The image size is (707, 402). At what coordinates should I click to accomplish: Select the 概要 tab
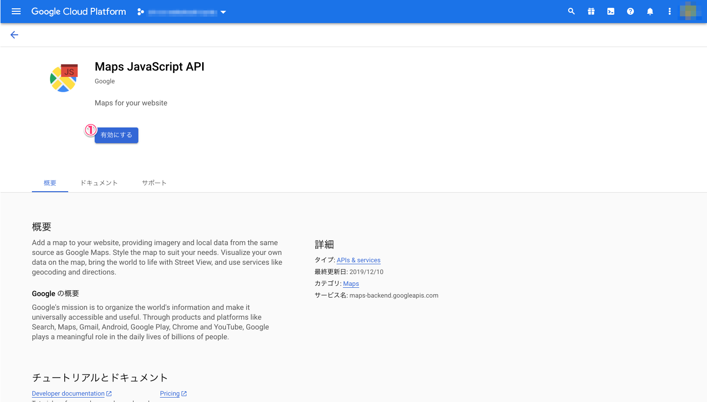click(x=50, y=183)
